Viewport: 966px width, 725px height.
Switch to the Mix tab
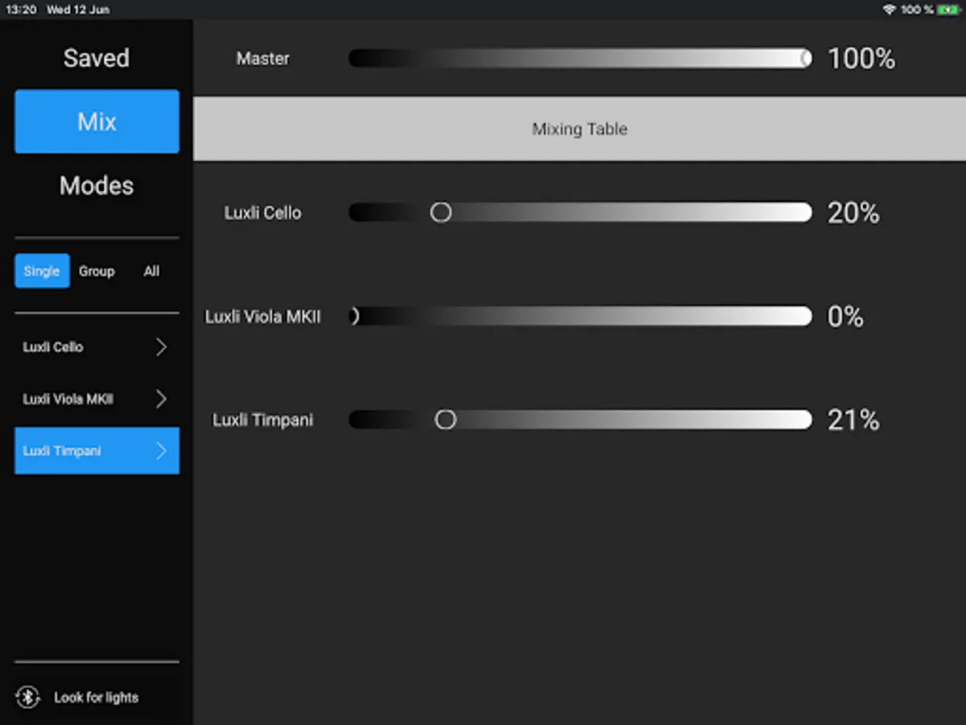97,122
